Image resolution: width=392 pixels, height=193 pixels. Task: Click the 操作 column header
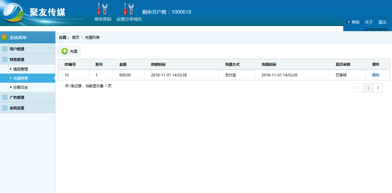[376, 65]
